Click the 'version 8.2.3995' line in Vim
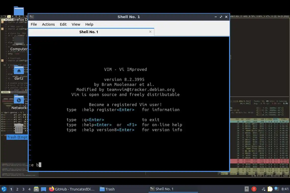Screen dimensions: 290x193 click(124, 79)
